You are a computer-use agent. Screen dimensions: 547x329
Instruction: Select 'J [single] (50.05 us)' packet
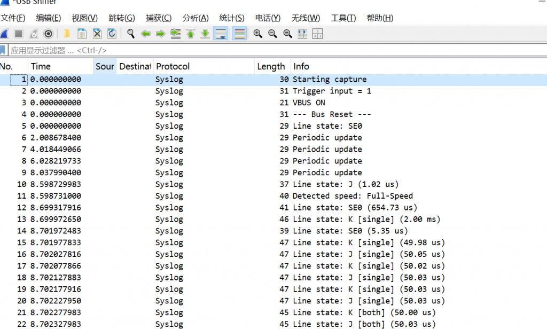273,254
